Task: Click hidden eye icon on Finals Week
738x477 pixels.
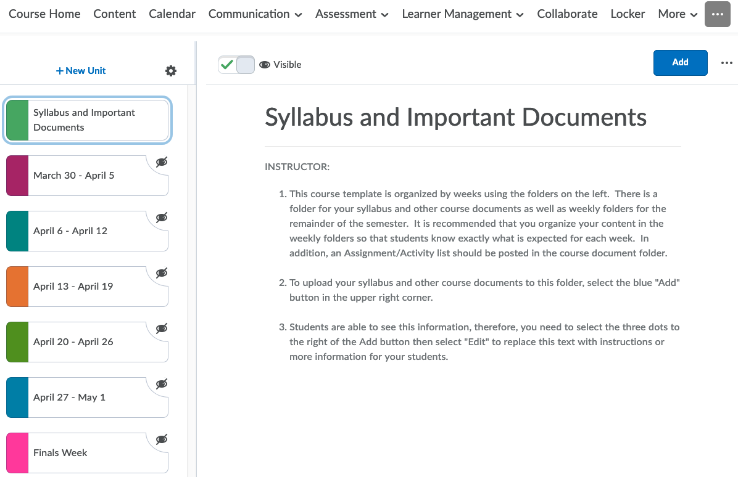Action: pos(162,439)
